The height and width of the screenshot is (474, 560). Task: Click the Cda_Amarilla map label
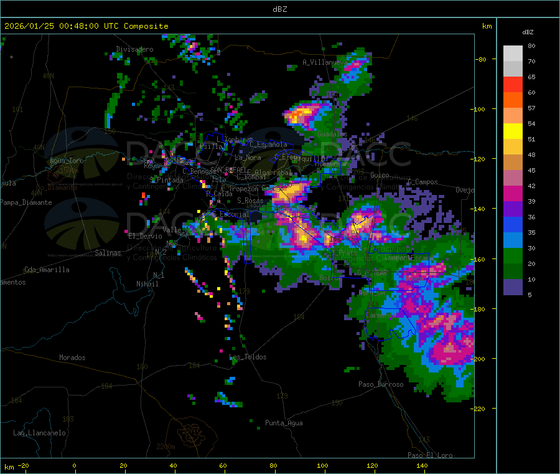pyautogui.click(x=47, y=270)
